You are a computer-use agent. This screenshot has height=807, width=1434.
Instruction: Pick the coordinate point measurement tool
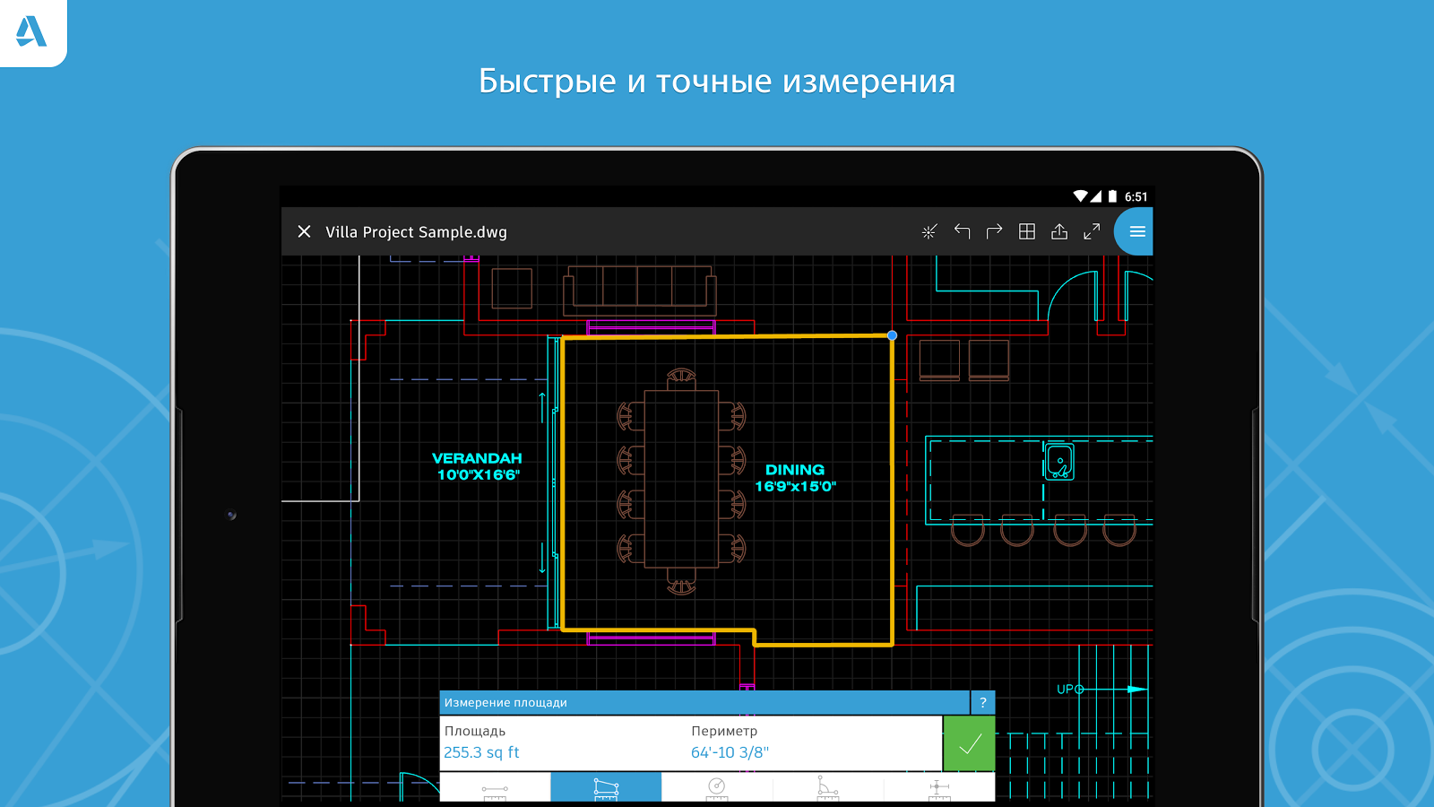(939, 788)
